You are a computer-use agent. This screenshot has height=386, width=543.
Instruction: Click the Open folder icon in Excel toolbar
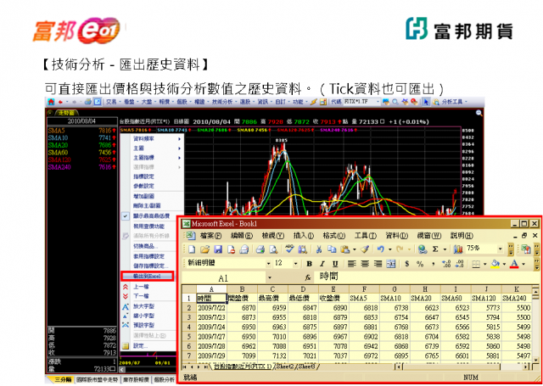click(x=205, y=249)
